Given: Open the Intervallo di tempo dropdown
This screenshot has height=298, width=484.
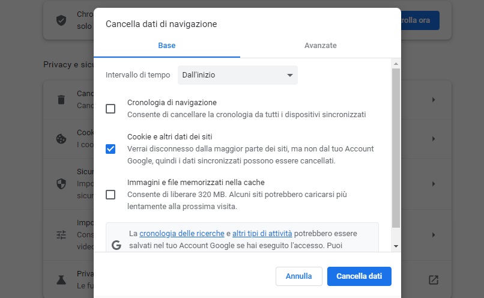Looking at the screenshot, I should click(x=238, y=75).
